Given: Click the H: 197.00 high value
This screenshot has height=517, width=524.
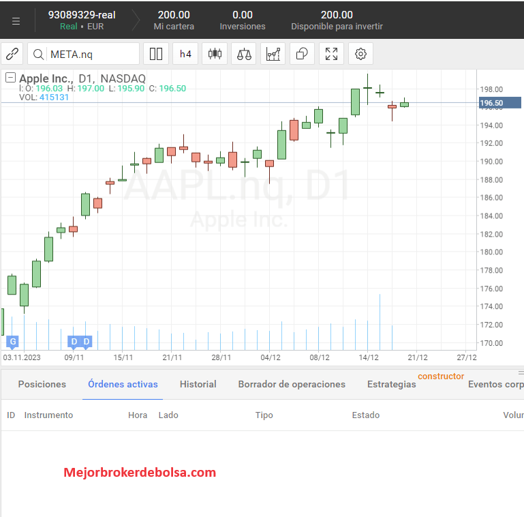Looking at the screenshot, I should tap(86, 88).
